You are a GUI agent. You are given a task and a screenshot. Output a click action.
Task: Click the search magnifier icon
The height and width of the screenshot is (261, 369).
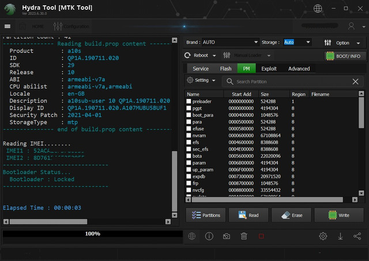click(x=229, y=82)
